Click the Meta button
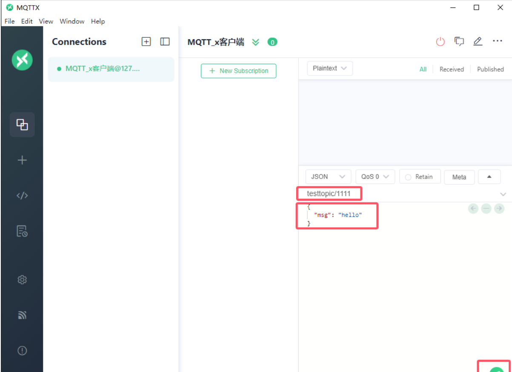The width and height of the screenshot is (512, 372). point(459,177)
